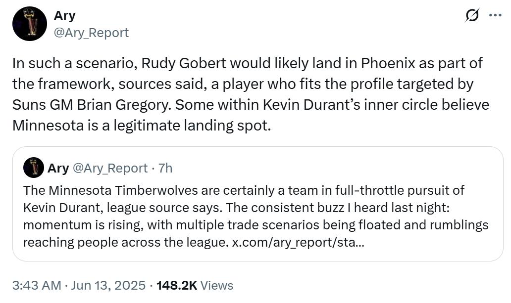Click the Grok slash-circle icon
The image size is (511, 303).
(x=472, y=15)
